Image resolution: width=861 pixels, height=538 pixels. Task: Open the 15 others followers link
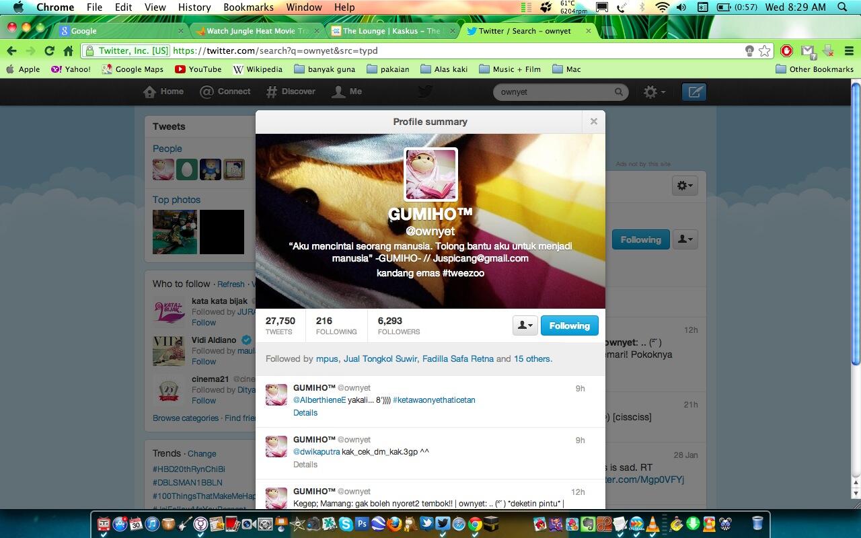(x=533, y=359)
